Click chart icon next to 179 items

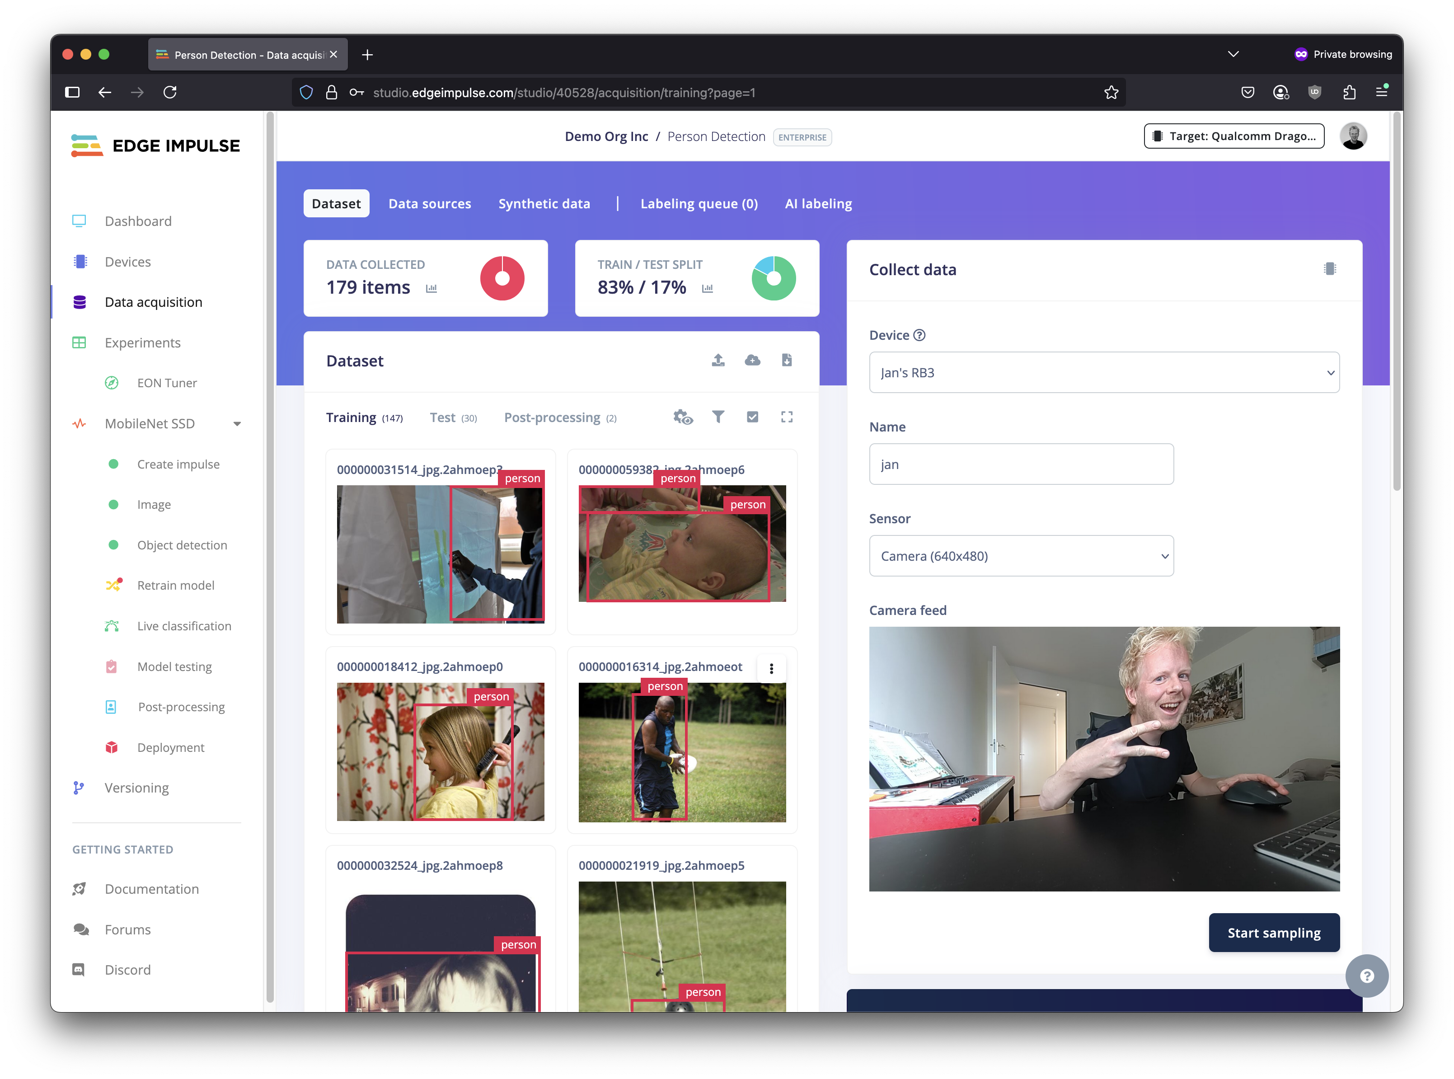(x=431, y=288)
